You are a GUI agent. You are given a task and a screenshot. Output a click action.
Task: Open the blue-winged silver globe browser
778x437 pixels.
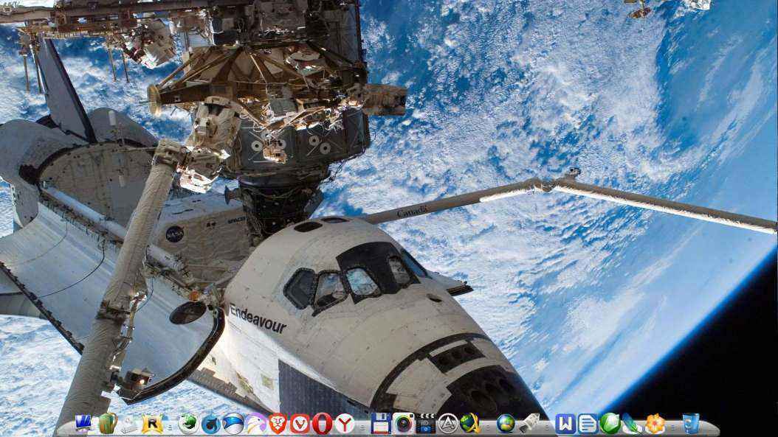click(233, 424)
